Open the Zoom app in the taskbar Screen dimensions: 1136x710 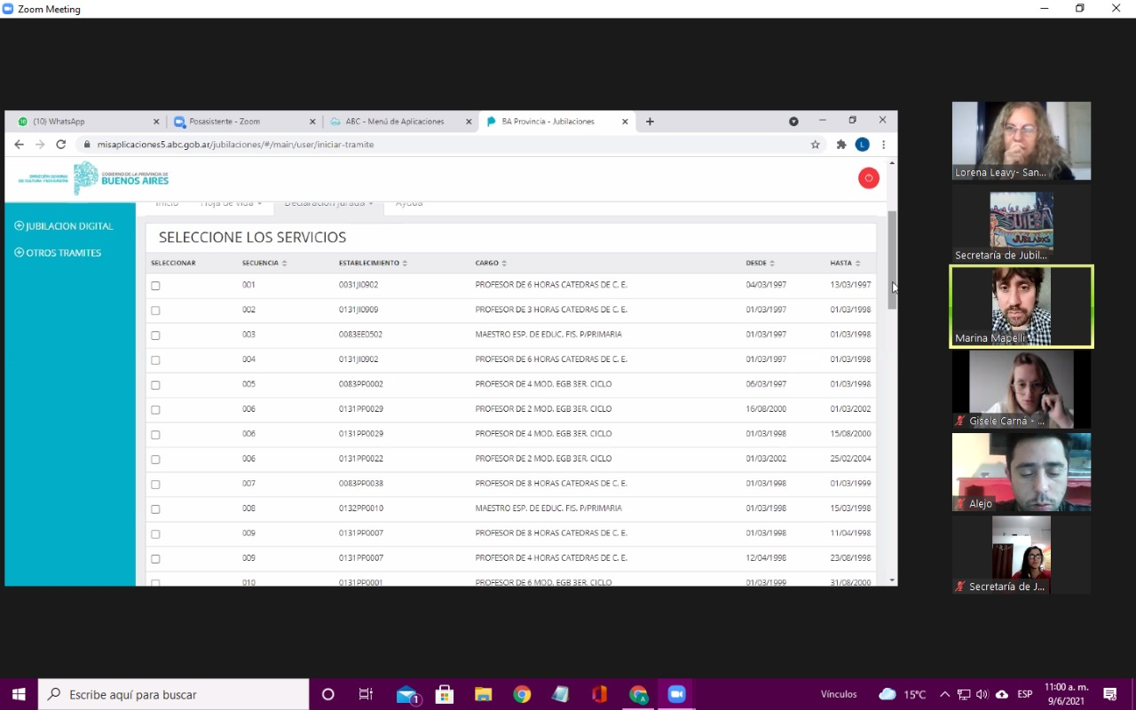tap(676, 694)
